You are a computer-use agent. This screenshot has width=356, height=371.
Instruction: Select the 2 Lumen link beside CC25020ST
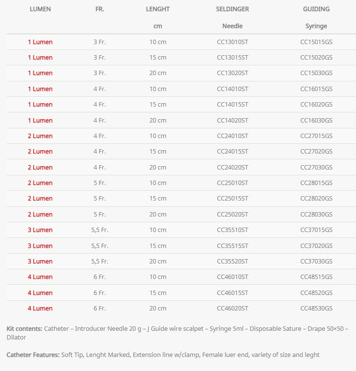tap(40, 215)
